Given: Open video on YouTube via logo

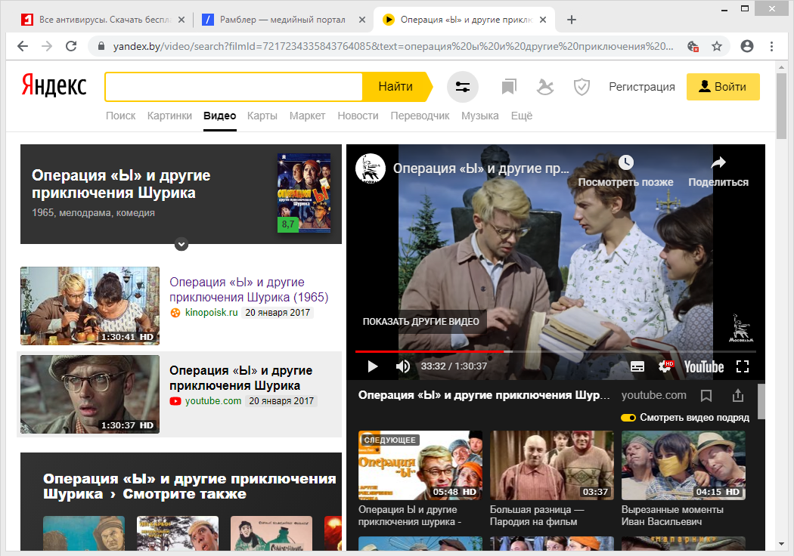Looking at the screenshot, I should point(704,367).
